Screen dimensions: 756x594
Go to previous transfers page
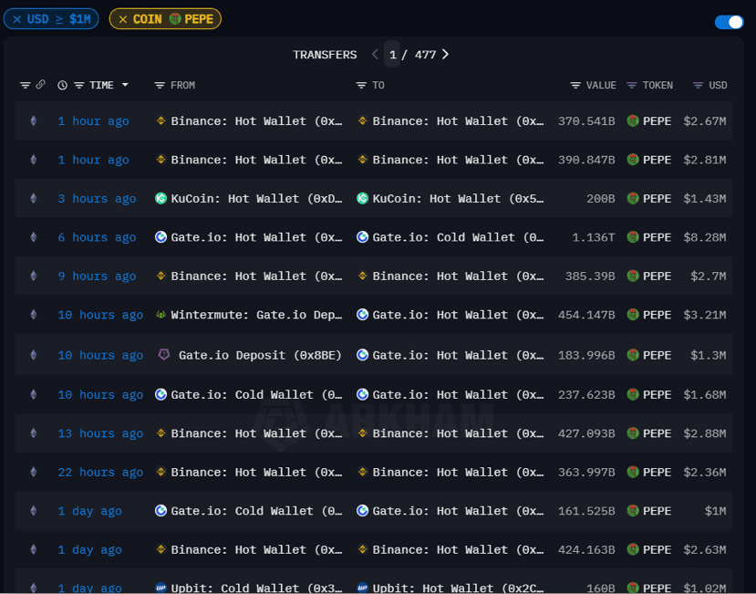click(375, 55)
